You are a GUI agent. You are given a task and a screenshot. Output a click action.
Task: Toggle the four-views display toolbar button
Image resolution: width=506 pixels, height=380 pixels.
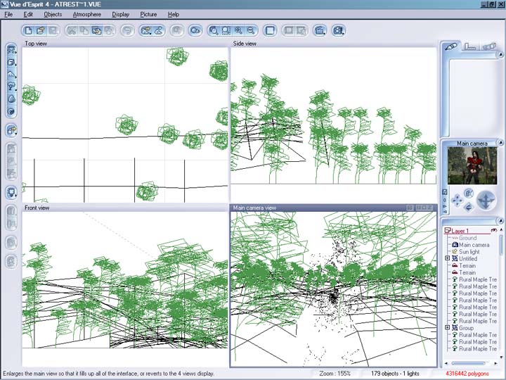[x=270, y=30]
